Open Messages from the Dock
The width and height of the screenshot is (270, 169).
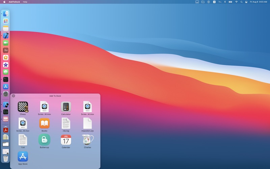6,72
